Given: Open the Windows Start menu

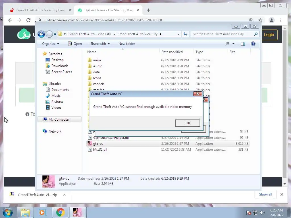Looking at the screenshot, I should tap(7, 212).
